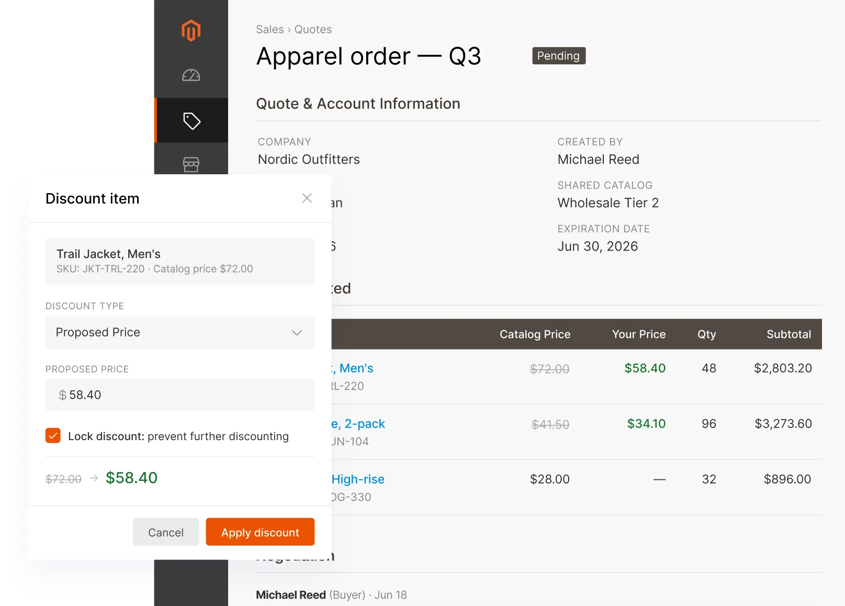This screenshot has height=606, width=845.
Task: Click the $28.00 catalog price
Action: 549,479
